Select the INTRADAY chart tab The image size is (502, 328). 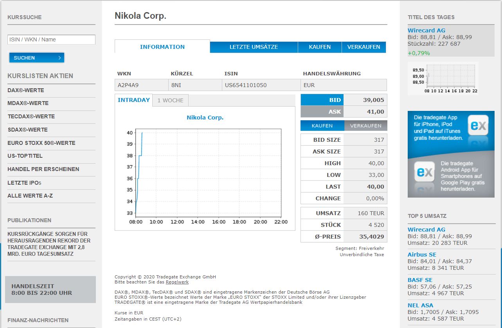(134, 100)
